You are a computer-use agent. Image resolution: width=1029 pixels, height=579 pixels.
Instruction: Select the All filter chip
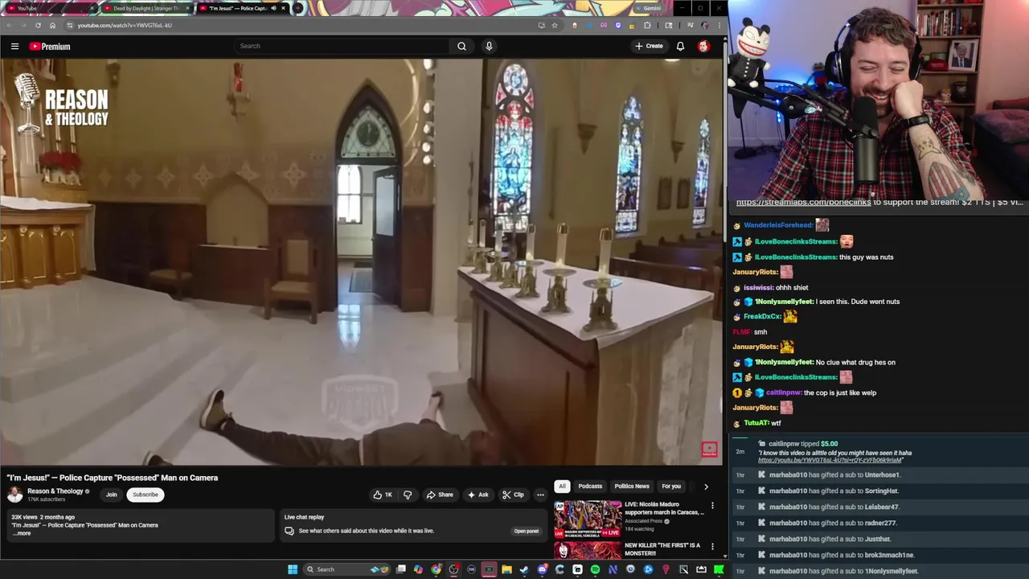click(562, 487)
